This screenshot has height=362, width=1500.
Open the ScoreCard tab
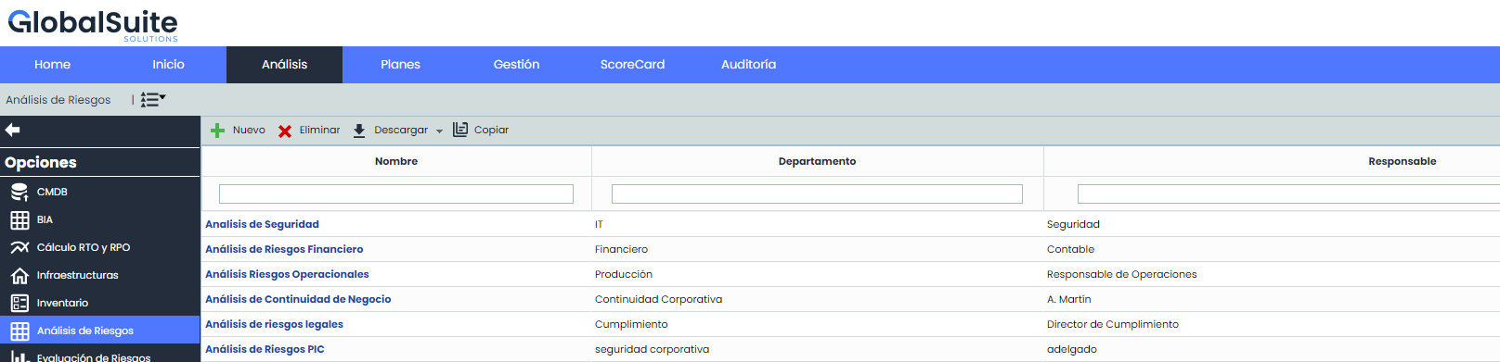(x=632, y=65)
